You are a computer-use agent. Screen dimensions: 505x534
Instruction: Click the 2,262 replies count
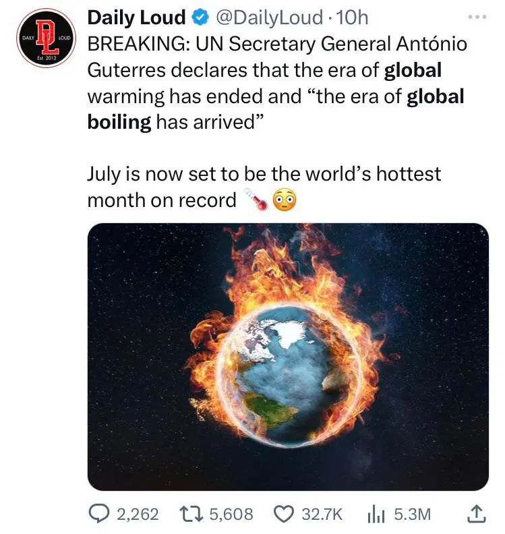click(x=138, y=514)
